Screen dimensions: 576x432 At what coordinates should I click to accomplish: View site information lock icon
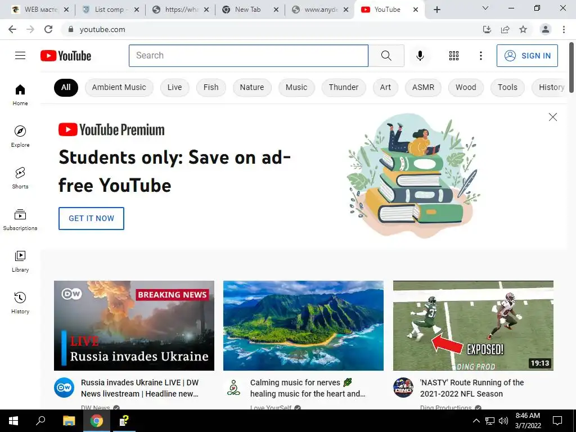(x=70, y=29)
